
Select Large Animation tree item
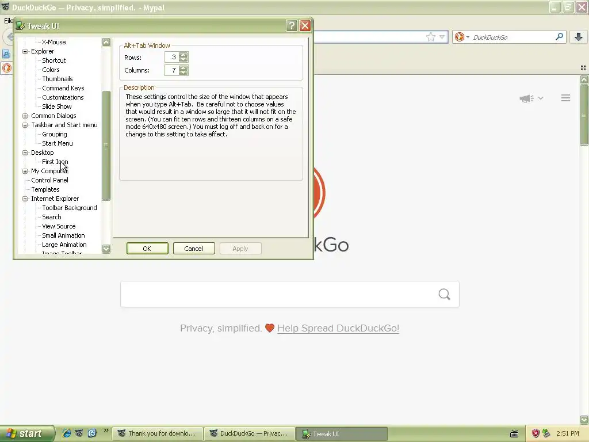(x=64, y=245)
